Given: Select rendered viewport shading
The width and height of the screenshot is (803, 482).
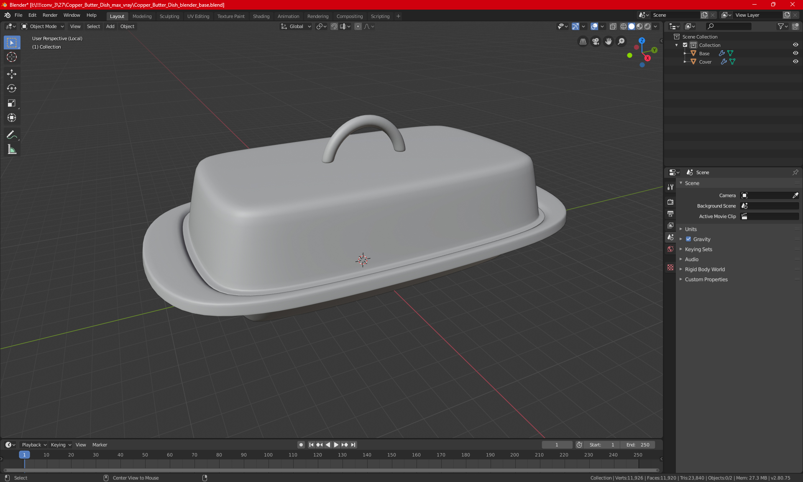Looking at the screenshot, I should pyautogui.click(x=647, y=26).
